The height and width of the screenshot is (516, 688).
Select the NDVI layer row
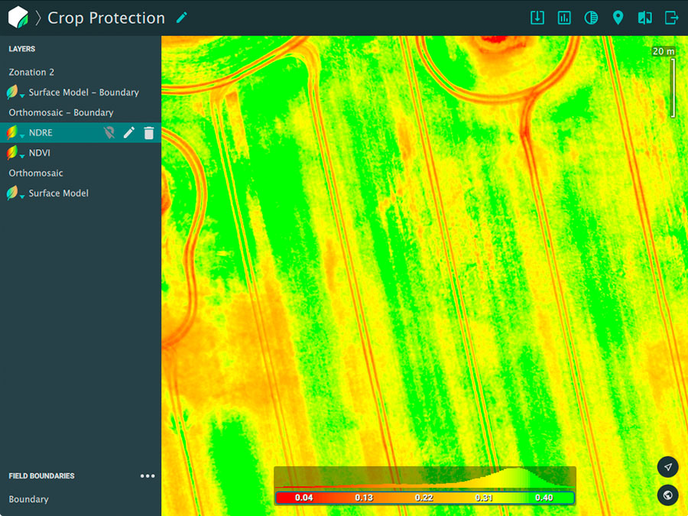[x=81, y=153]
